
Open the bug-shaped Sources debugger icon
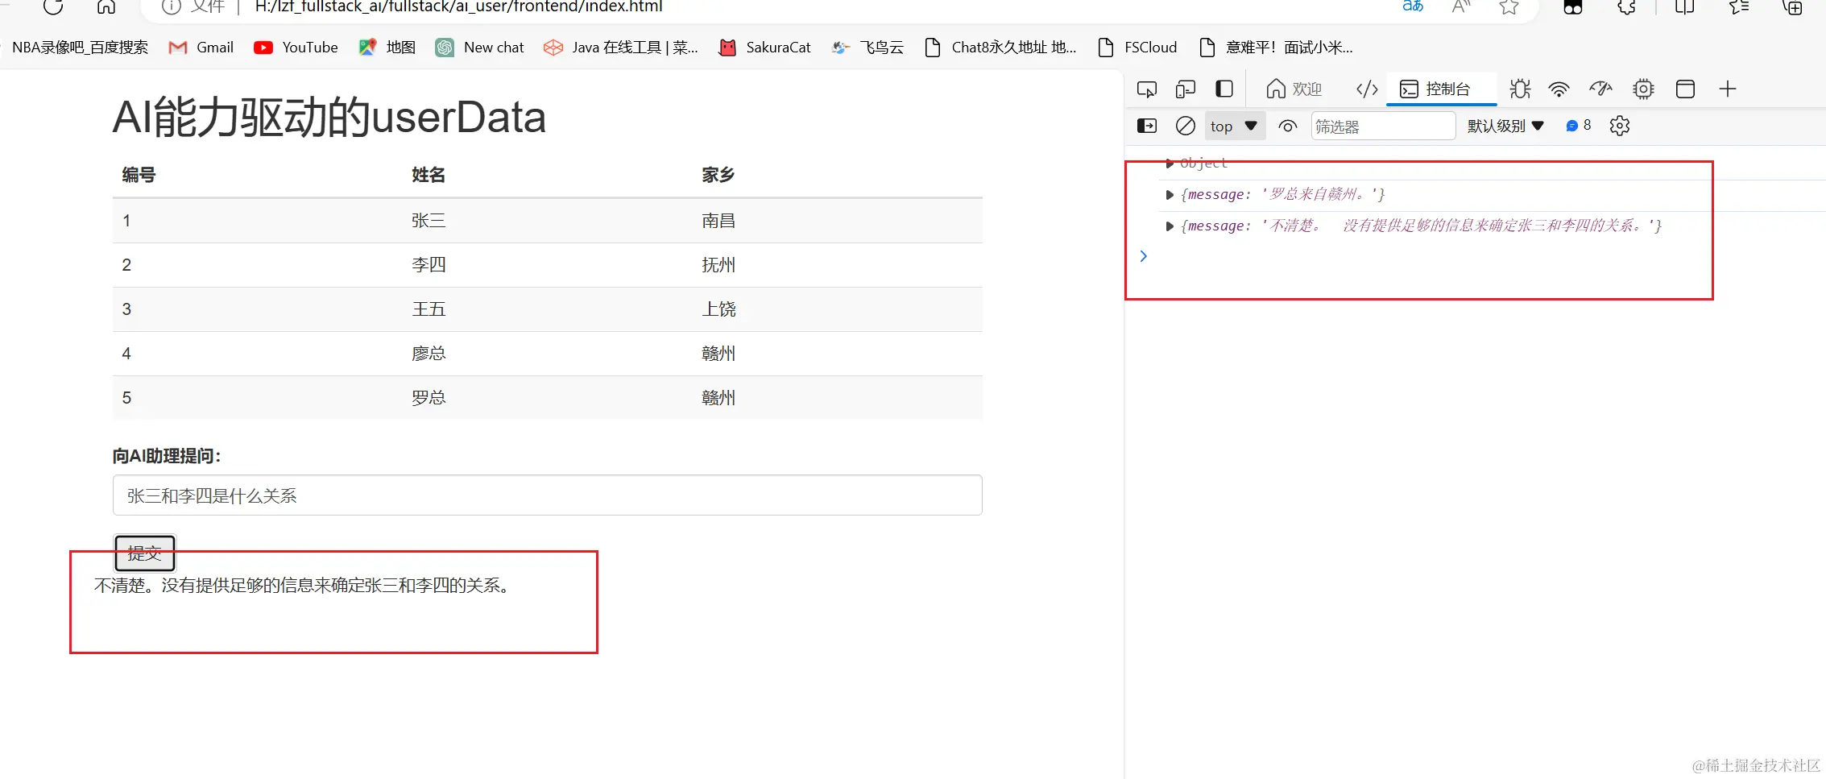coord(1520,89)
